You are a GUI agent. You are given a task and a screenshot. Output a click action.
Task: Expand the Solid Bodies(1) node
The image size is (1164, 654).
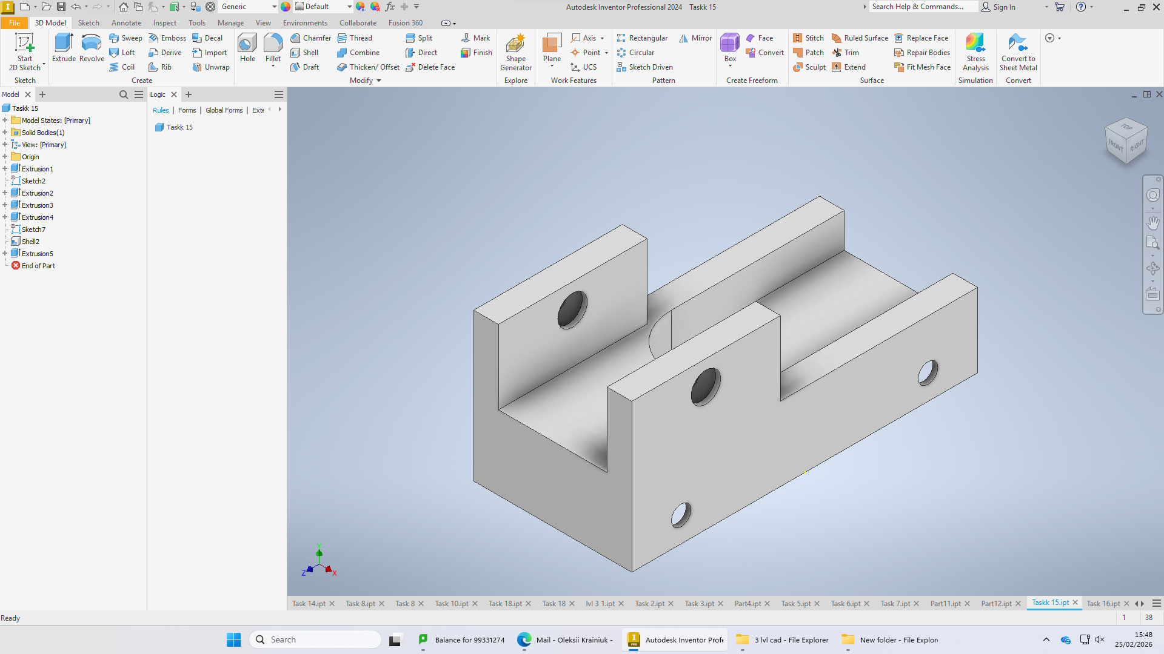coord(5,133)
